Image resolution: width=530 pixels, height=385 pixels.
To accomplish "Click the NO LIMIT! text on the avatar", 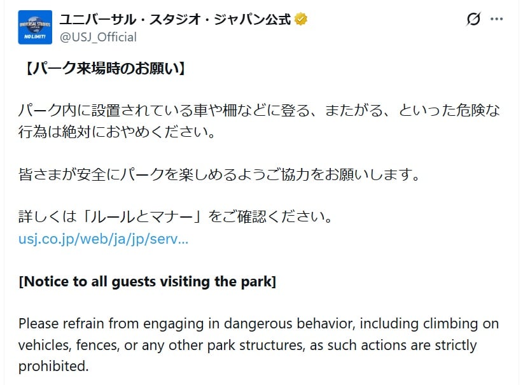I will [x=35, y=38].
